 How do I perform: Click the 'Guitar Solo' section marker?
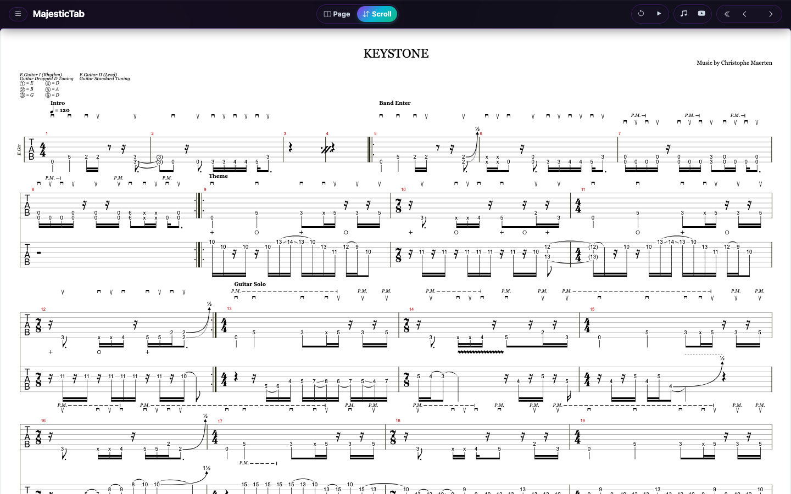[250, 284]
